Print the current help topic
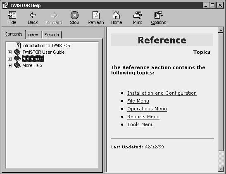The height and width of the screenshot is (174, 226). click(x=137, y=15)
